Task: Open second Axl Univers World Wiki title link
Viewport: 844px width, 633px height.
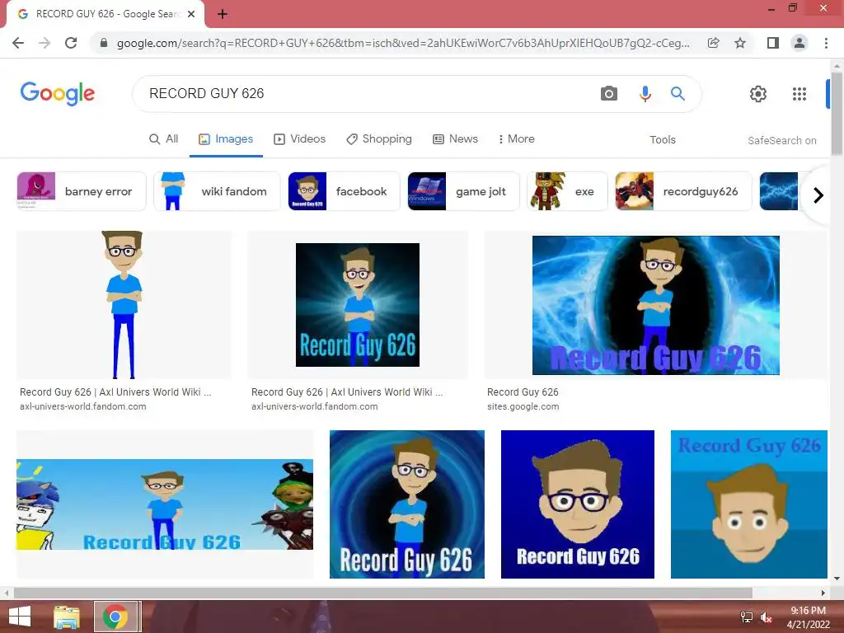Action: [x=347, y=392]
